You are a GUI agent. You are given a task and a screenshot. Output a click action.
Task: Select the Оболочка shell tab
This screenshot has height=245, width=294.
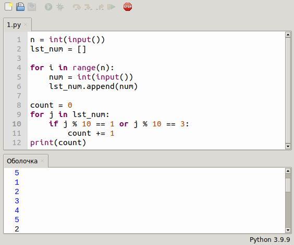(22, 161)
